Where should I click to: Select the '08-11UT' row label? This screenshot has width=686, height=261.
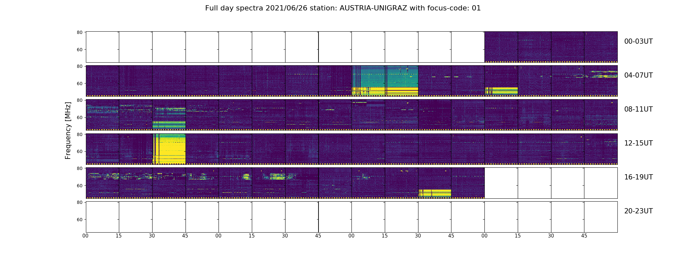click(x=638, y=109)
